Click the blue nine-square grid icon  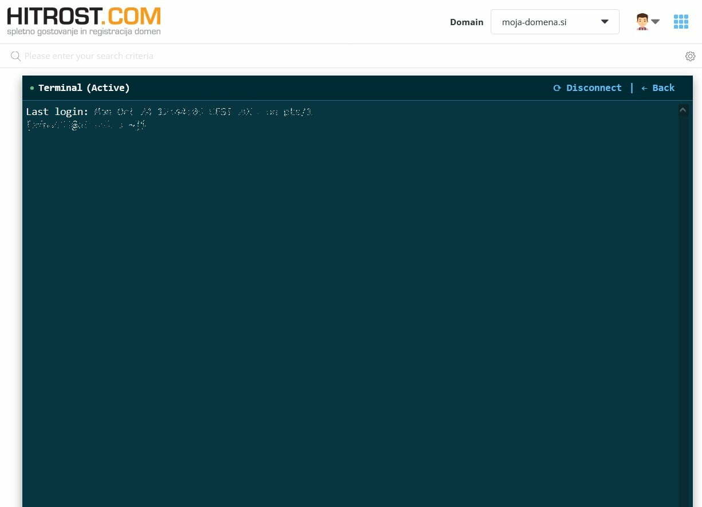681,21
